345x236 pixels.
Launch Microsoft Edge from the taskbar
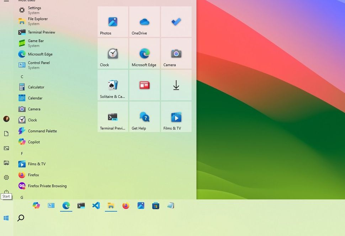66,205
